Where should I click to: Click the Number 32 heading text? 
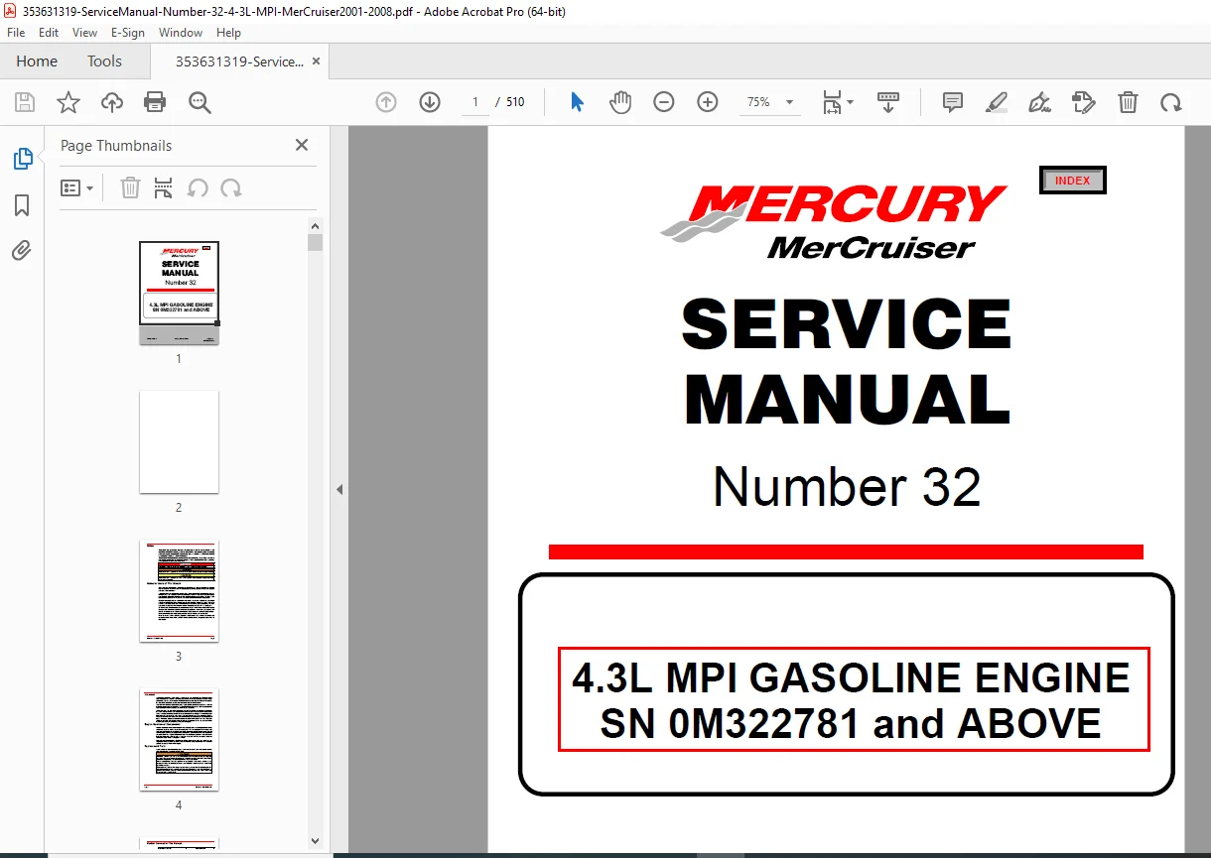(847, 487)
